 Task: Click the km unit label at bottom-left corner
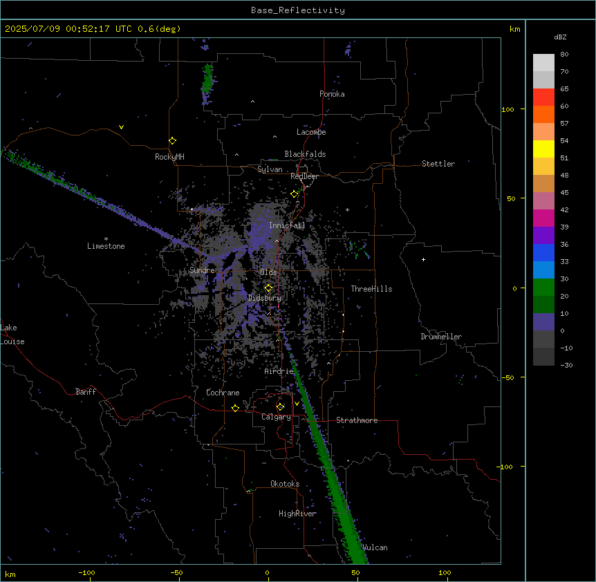(x=10, y=574)
